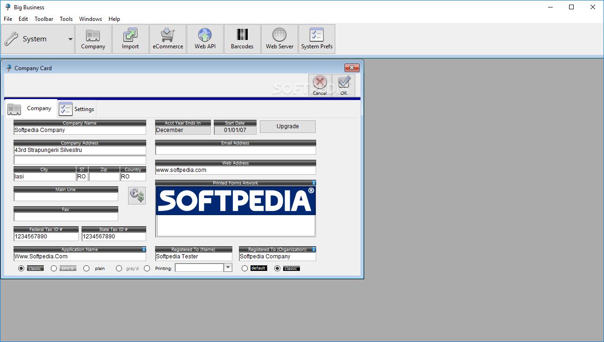Open the Toolbar menu

[44, 19]
